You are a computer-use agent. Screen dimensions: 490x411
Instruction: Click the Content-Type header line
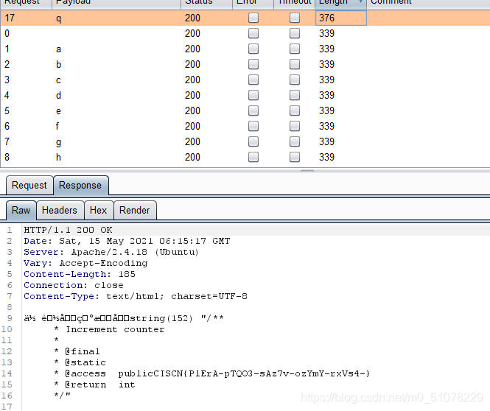pyautogui.click(x=136, y=296)
